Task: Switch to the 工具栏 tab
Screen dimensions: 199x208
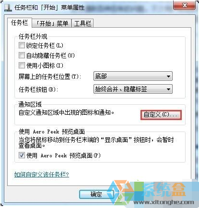Action: 82,24
